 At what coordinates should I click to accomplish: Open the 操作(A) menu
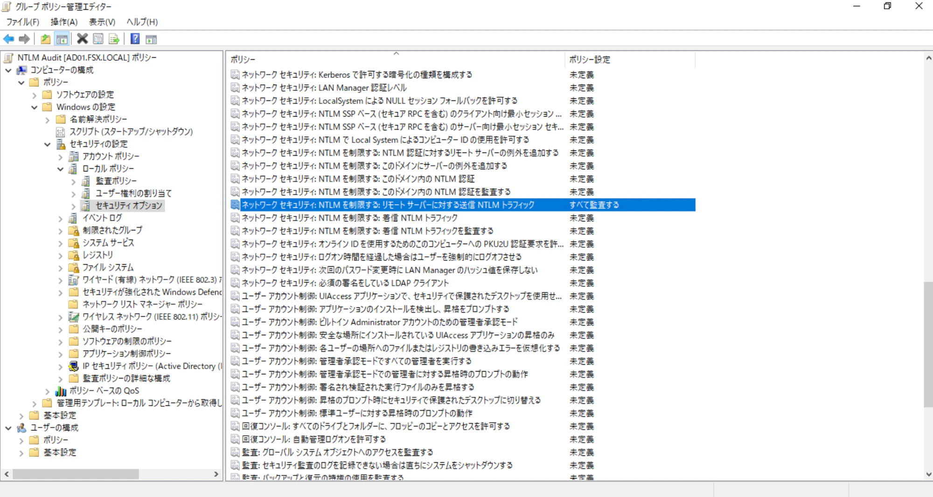[x=64, y=22]
